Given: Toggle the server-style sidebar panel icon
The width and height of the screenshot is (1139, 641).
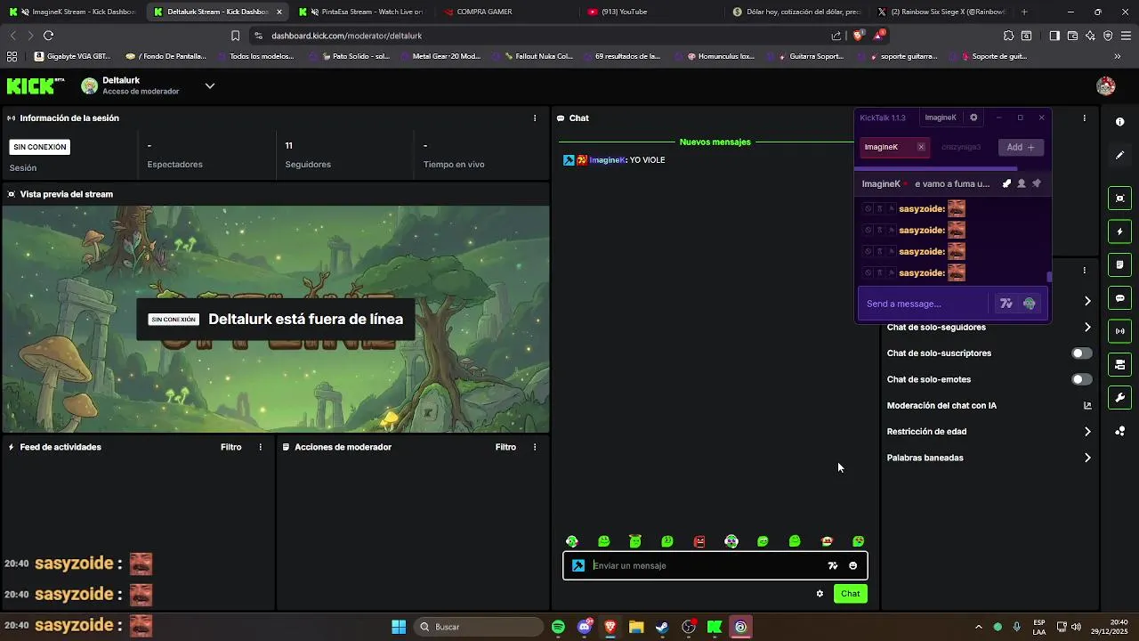Looking at the screenshot, I should 1119,364.
